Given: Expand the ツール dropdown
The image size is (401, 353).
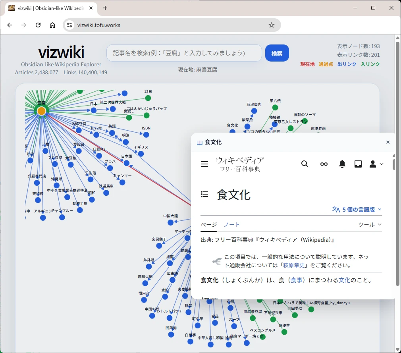Looking at the screenshot, I should tap(370, 225).
